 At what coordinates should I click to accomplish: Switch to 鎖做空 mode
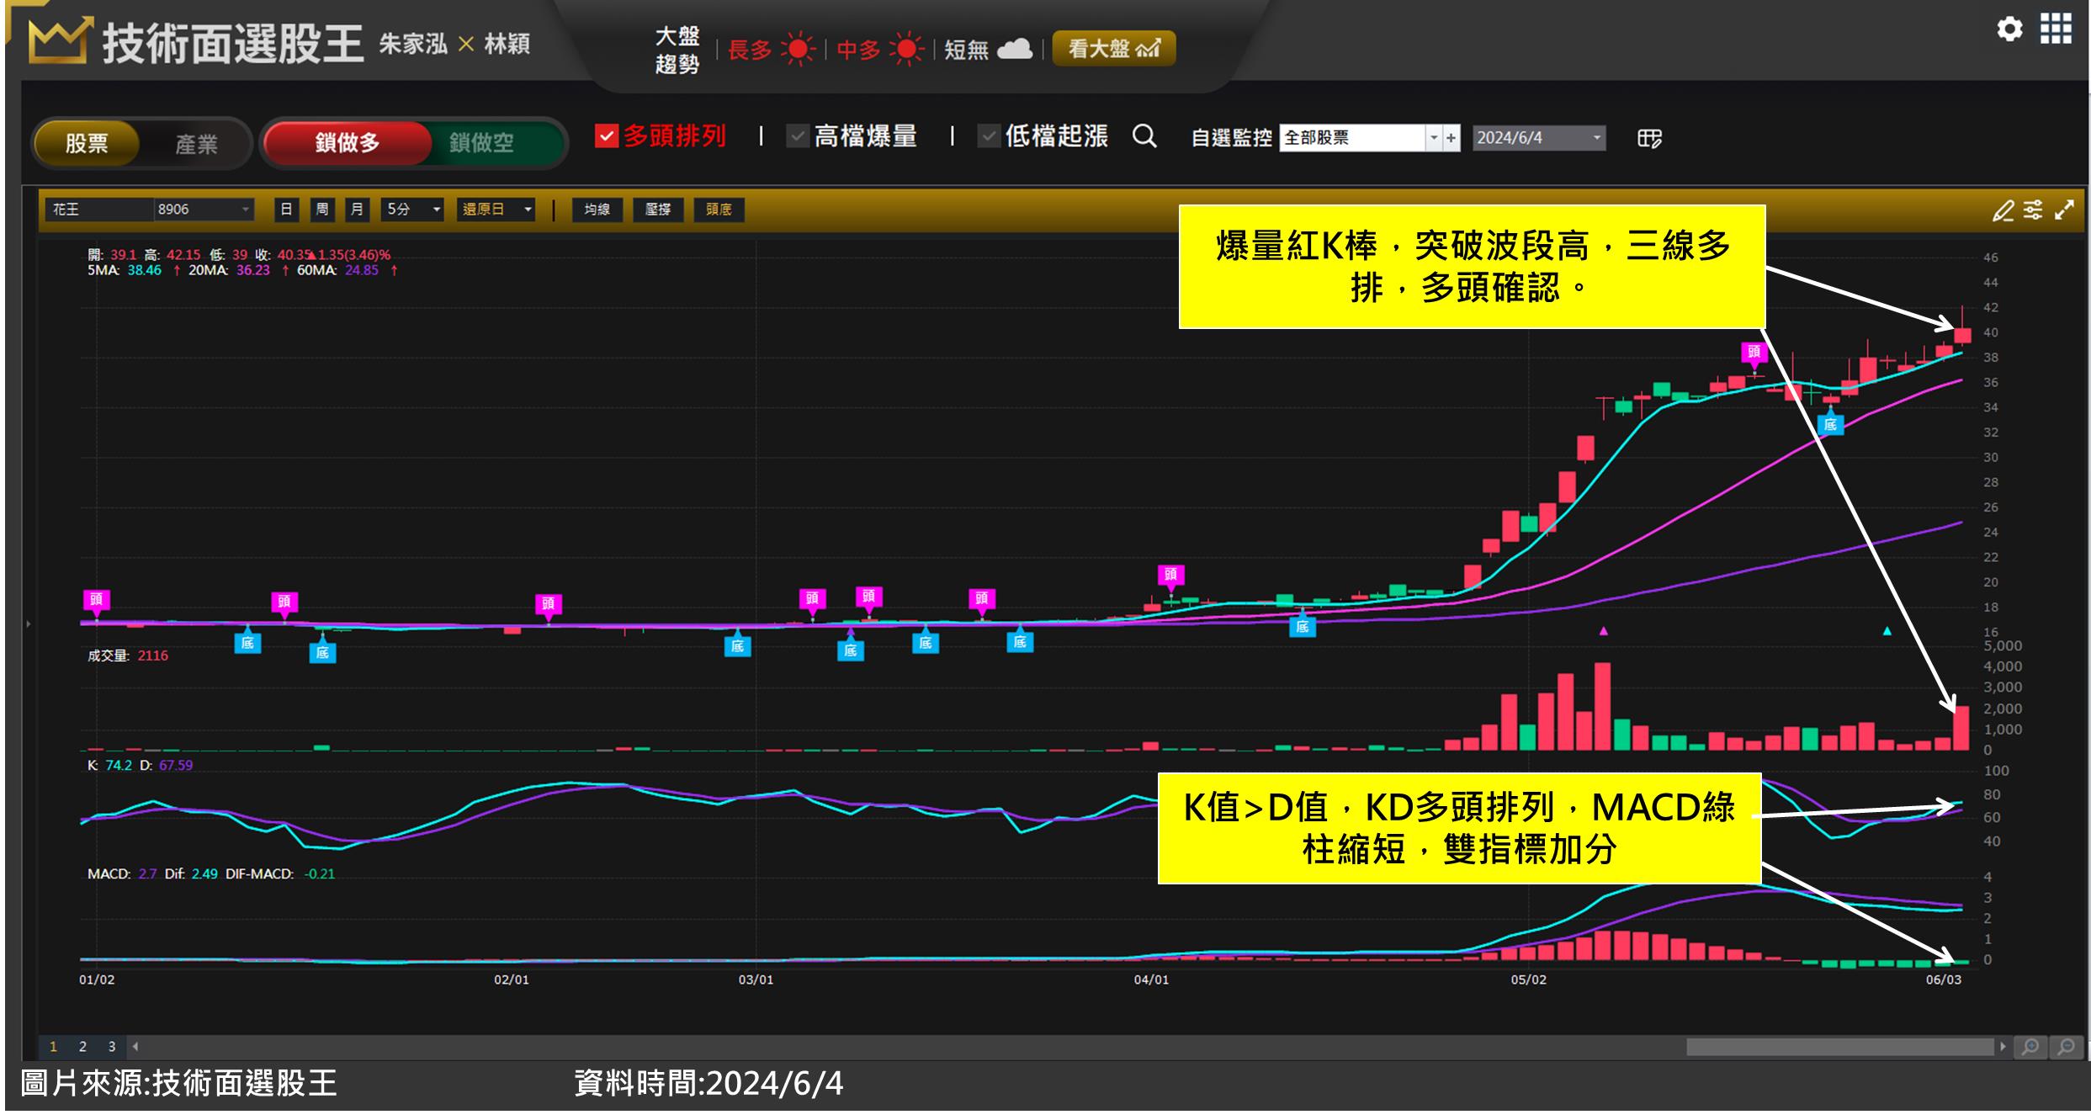point(481,143)
